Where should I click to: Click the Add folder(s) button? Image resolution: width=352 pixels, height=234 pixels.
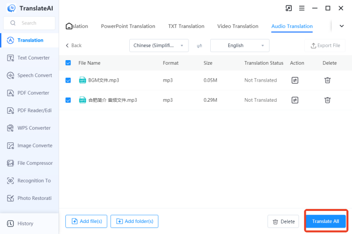[x=134, y=221]
